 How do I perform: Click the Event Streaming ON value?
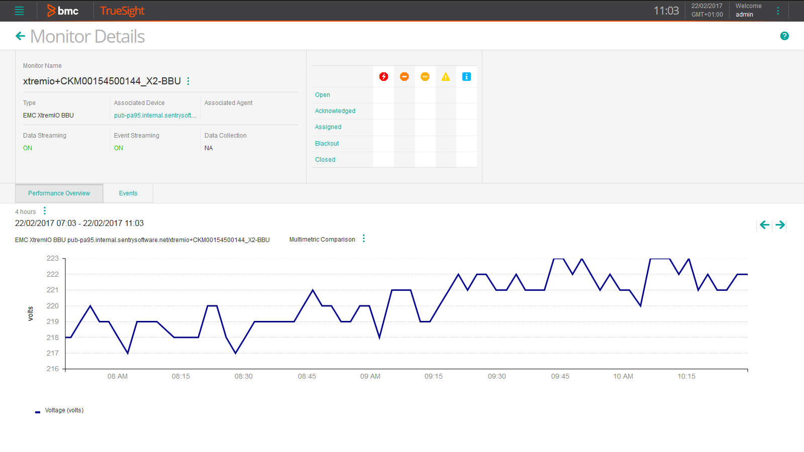[119, 148]
